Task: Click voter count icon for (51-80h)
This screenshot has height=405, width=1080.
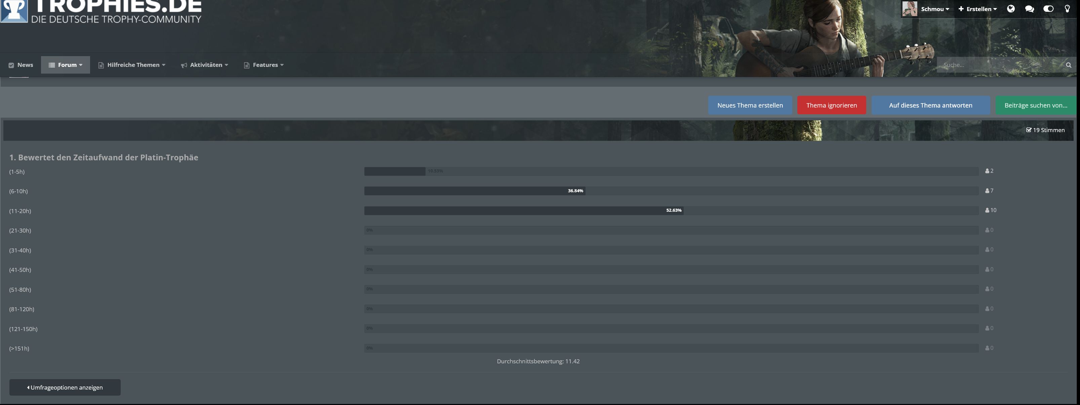Action: point(989,289)
